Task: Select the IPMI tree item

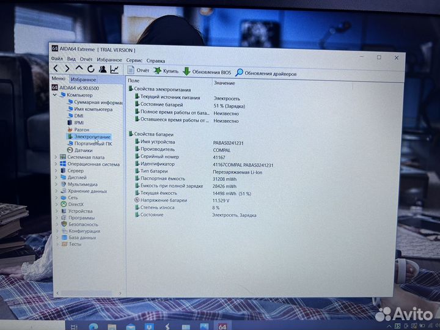Action: click(x=76, y=123)
